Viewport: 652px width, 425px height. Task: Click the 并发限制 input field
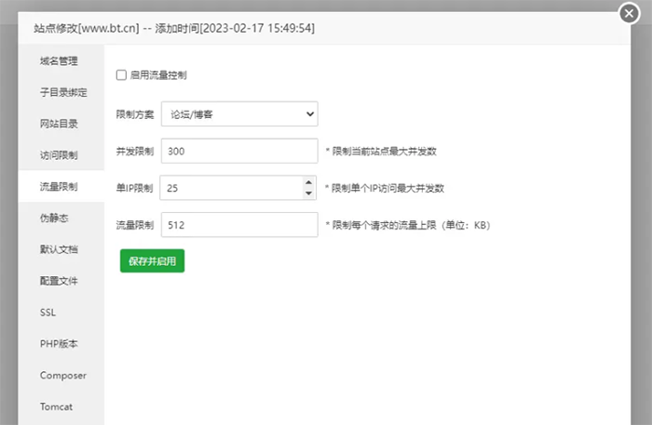[239, 151]
